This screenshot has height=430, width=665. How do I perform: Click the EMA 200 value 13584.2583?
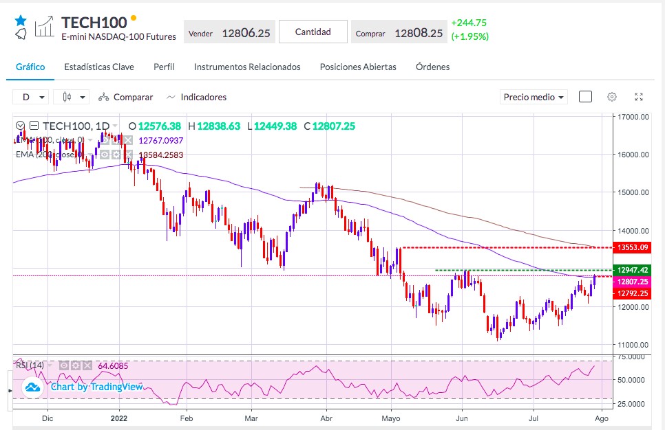tap(161, 155)
